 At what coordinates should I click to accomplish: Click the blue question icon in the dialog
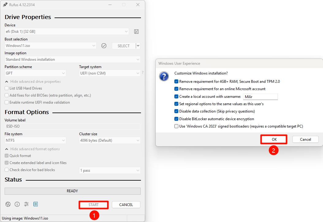(x=164, y=76)
